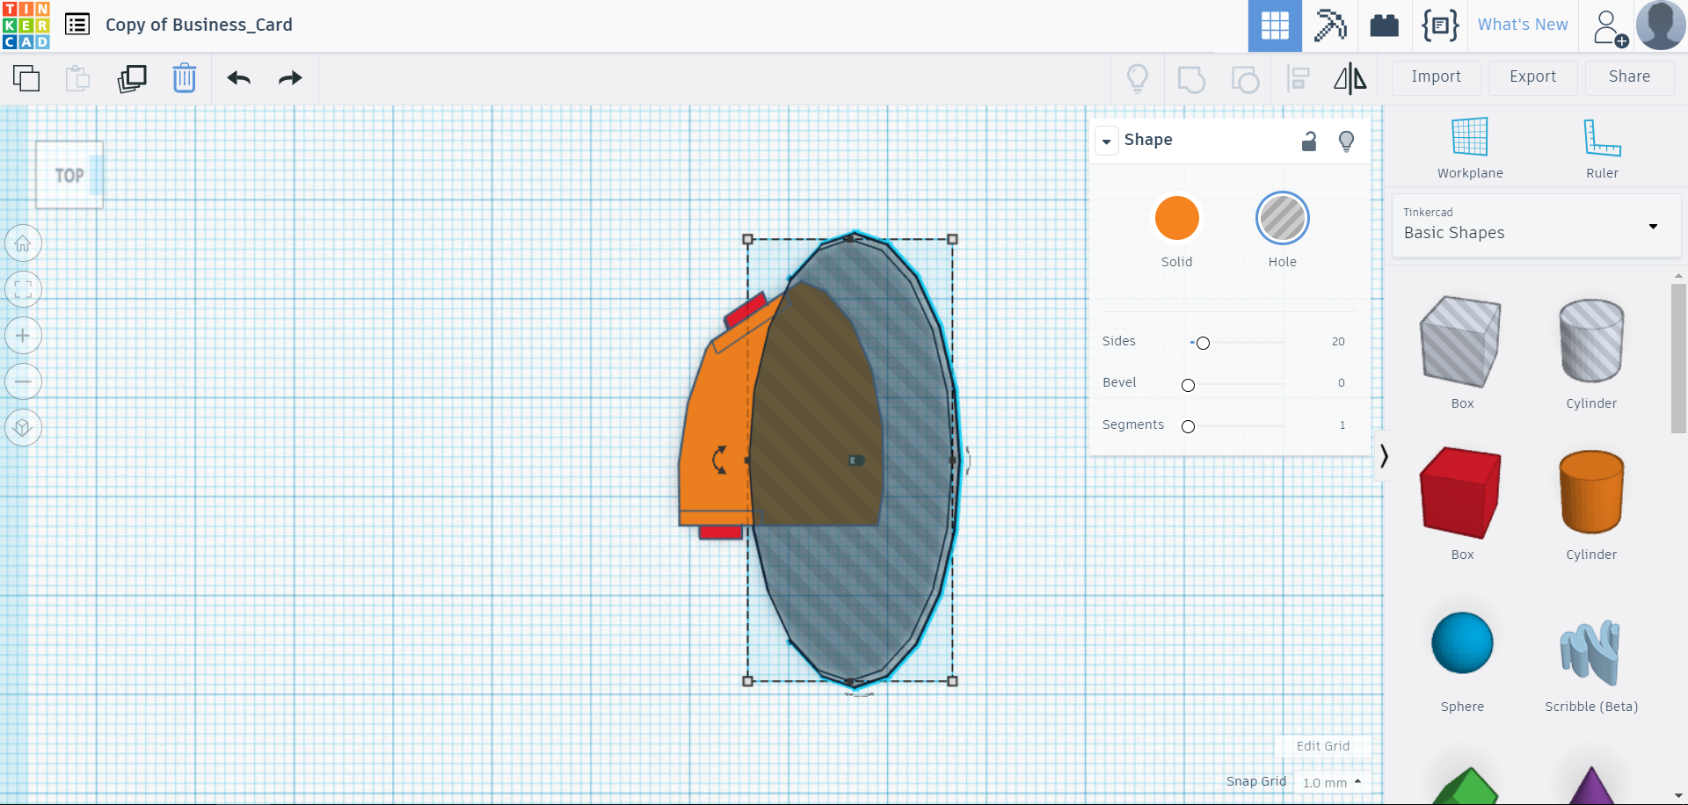Click the Duplicate and repeat icon
Image resolution: width=1688 pixels, height=805 pixels.
click(x=132, y=78)
